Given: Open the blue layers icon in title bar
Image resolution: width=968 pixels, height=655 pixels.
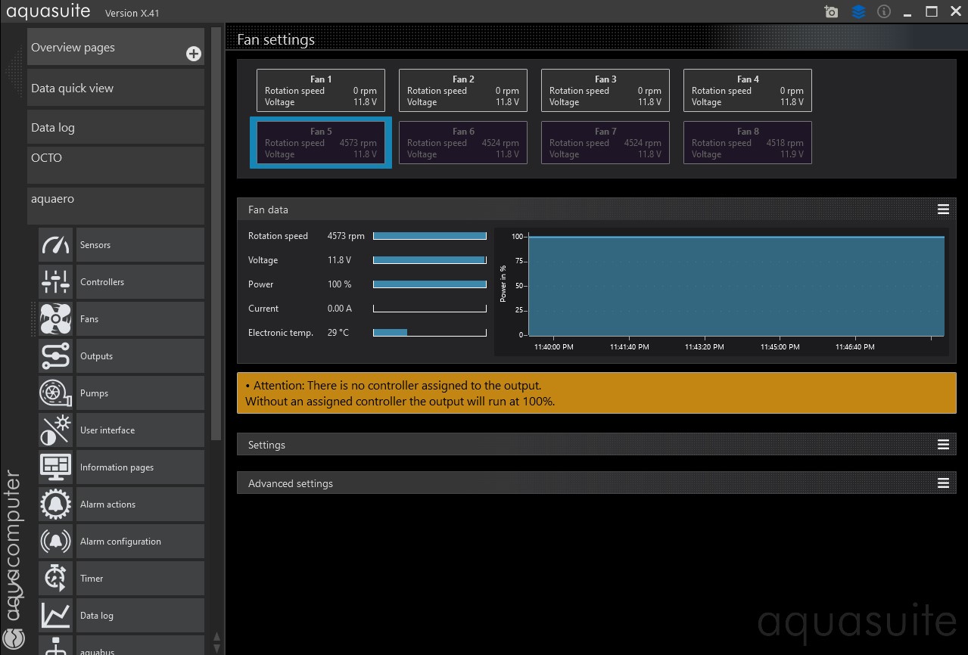Looking at the screenshot, I should click(x=858, y=12).
